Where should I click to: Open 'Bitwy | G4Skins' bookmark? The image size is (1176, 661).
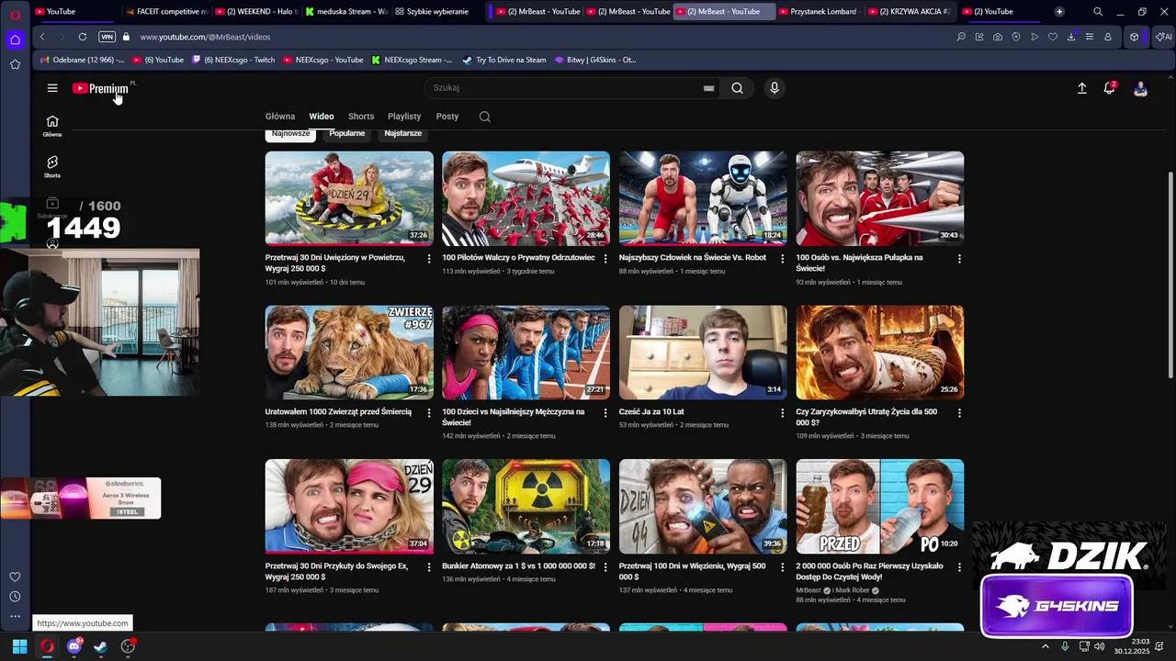point(595,60)
